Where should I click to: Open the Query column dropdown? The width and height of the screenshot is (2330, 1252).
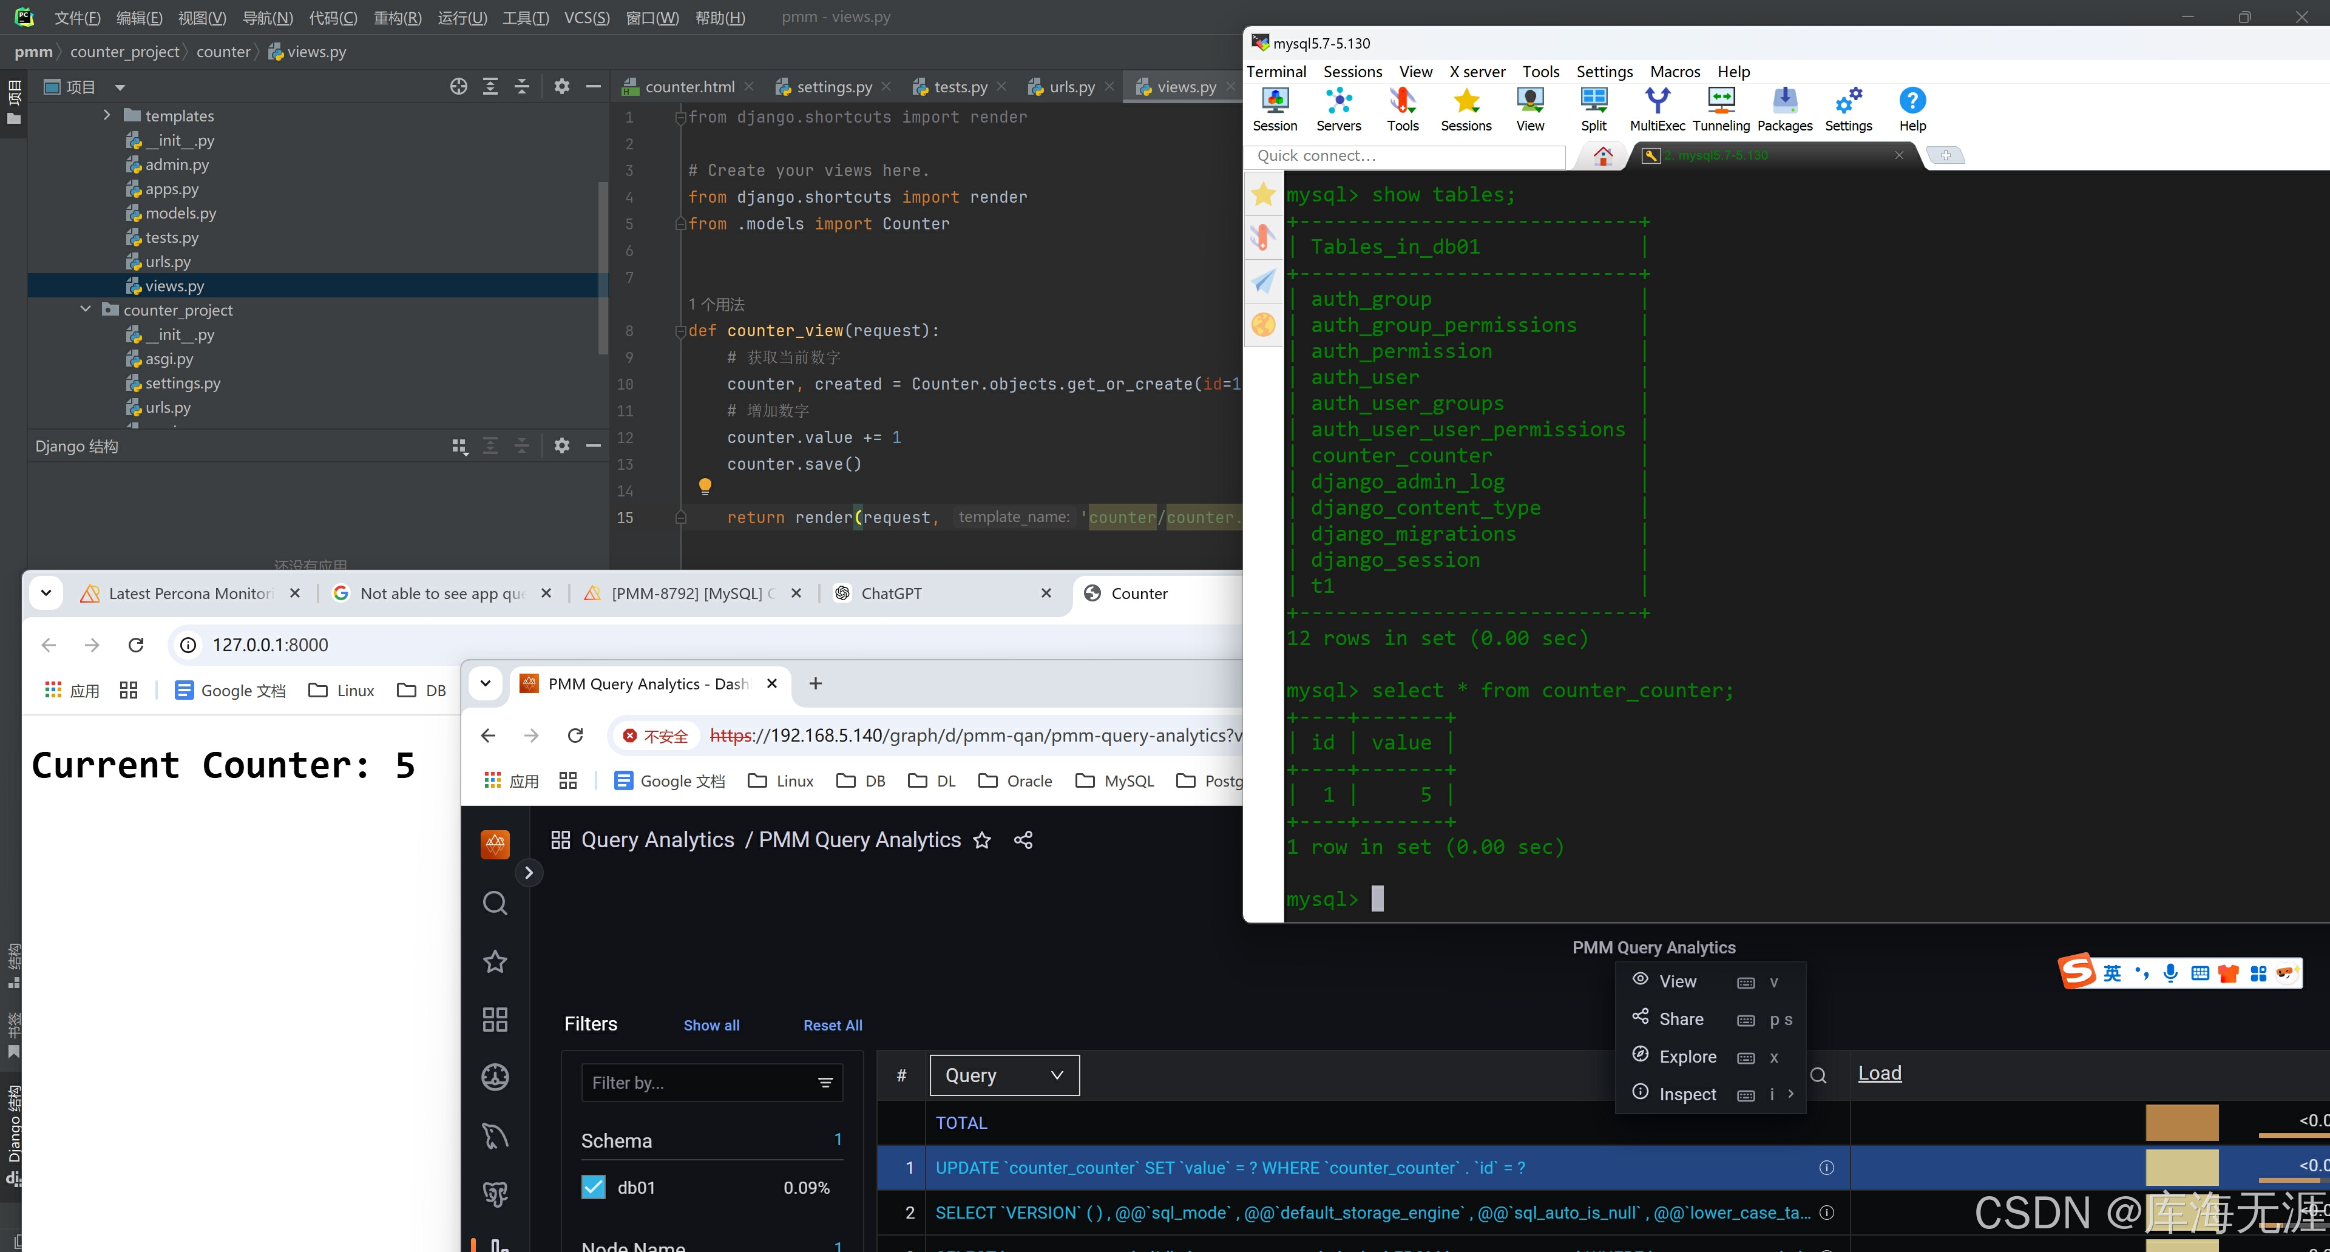click(1004, 1075)
